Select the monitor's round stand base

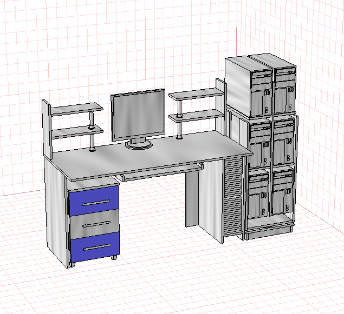pyautogui.click(x=139, y=144)
